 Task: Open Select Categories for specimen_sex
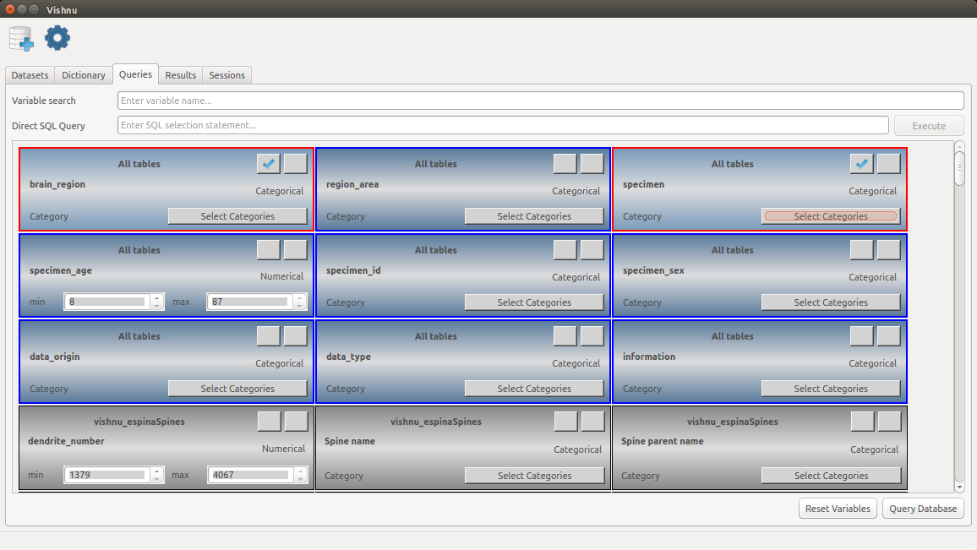(x=831, y=302)
